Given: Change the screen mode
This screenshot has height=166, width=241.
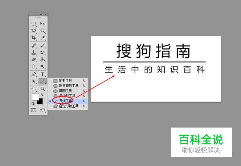Looking at the screenshot, I should [42, 111].
